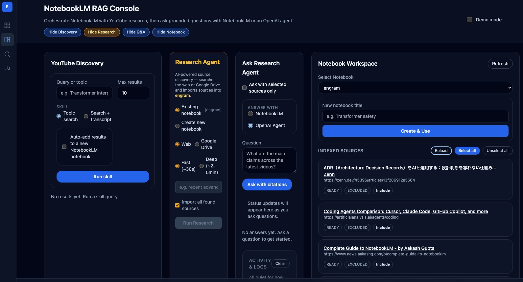Click the "Status updates will appear here" message
This screenshot has width=523, height=282.
(268, 210)
